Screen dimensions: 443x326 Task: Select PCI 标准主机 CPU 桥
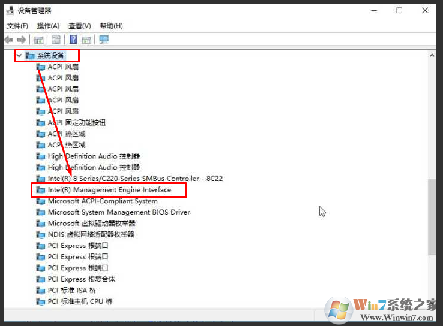[x=80, y=302]
